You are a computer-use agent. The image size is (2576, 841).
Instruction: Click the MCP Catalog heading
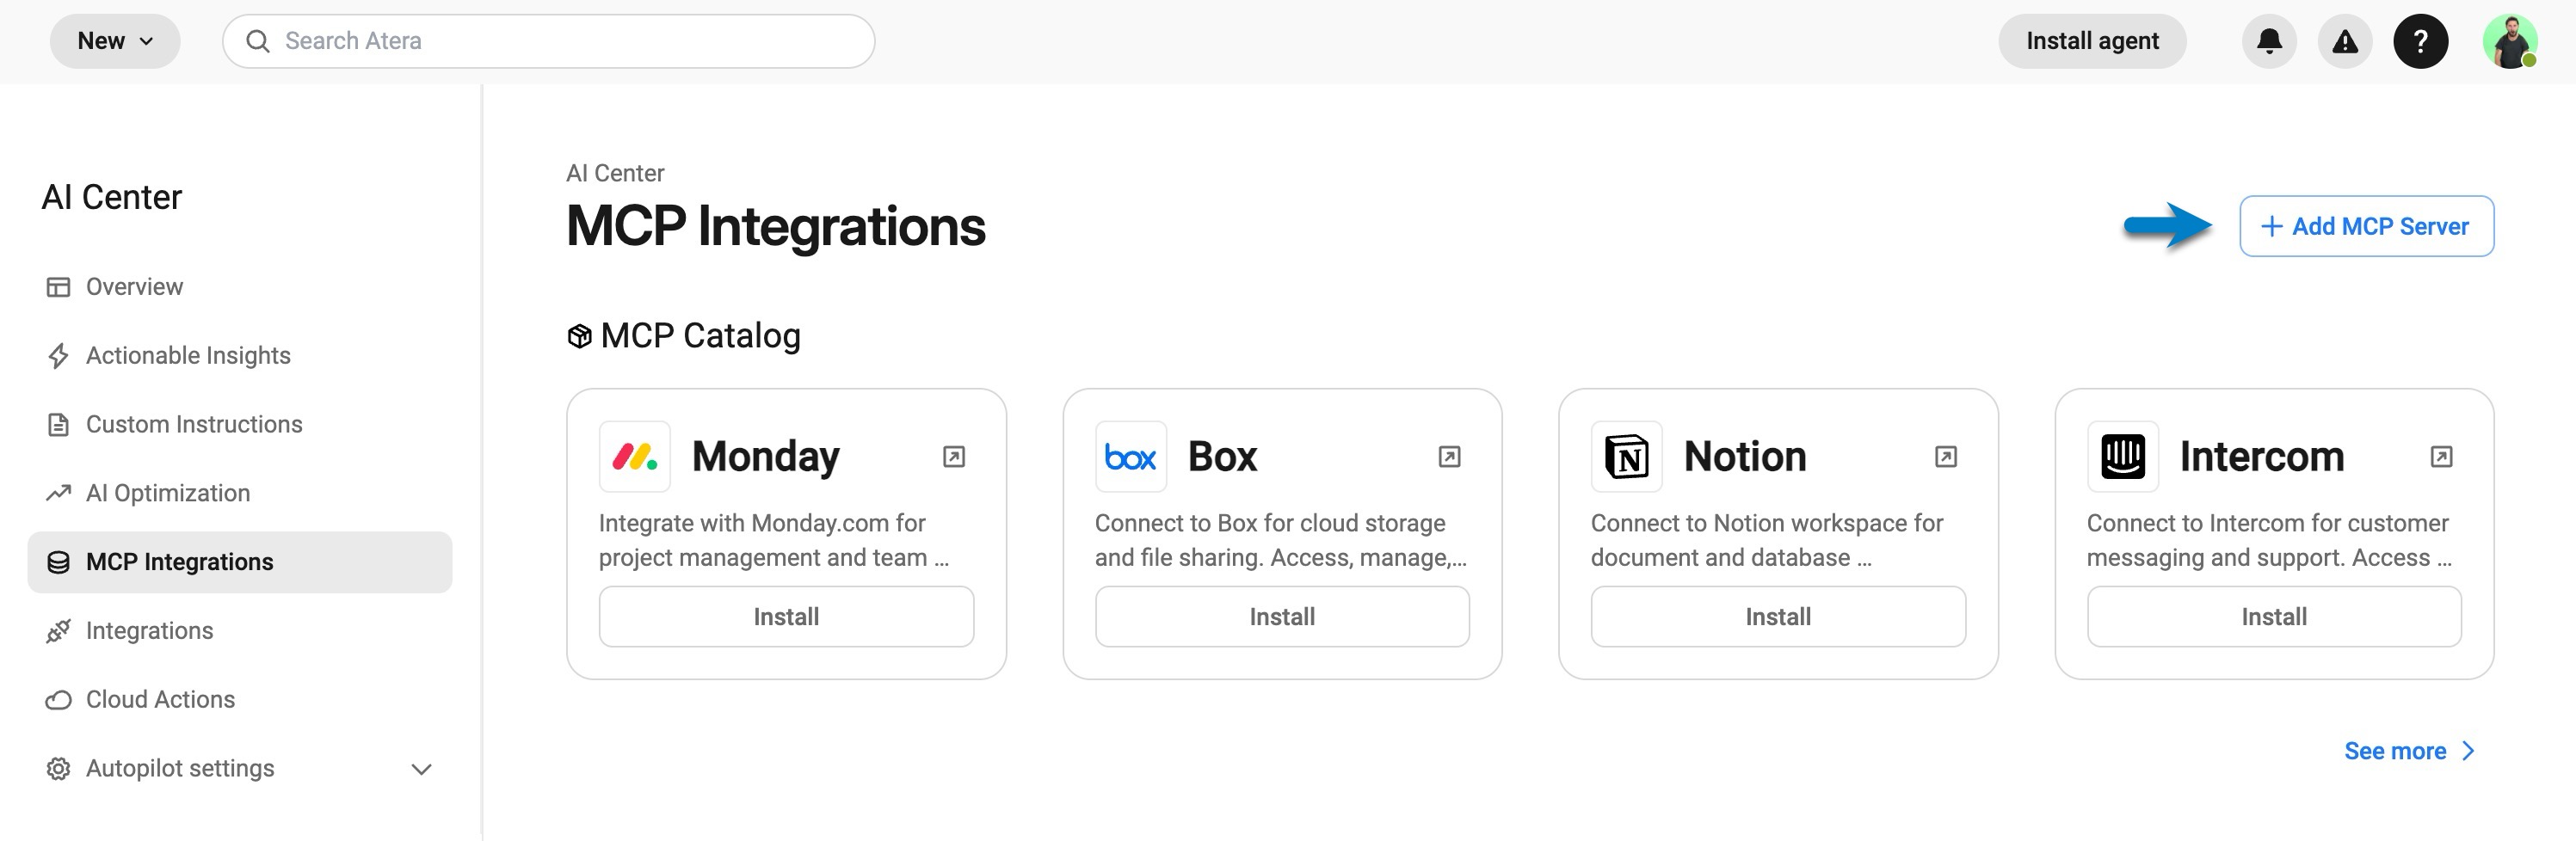pyautogui.click(x=700, y=336)
